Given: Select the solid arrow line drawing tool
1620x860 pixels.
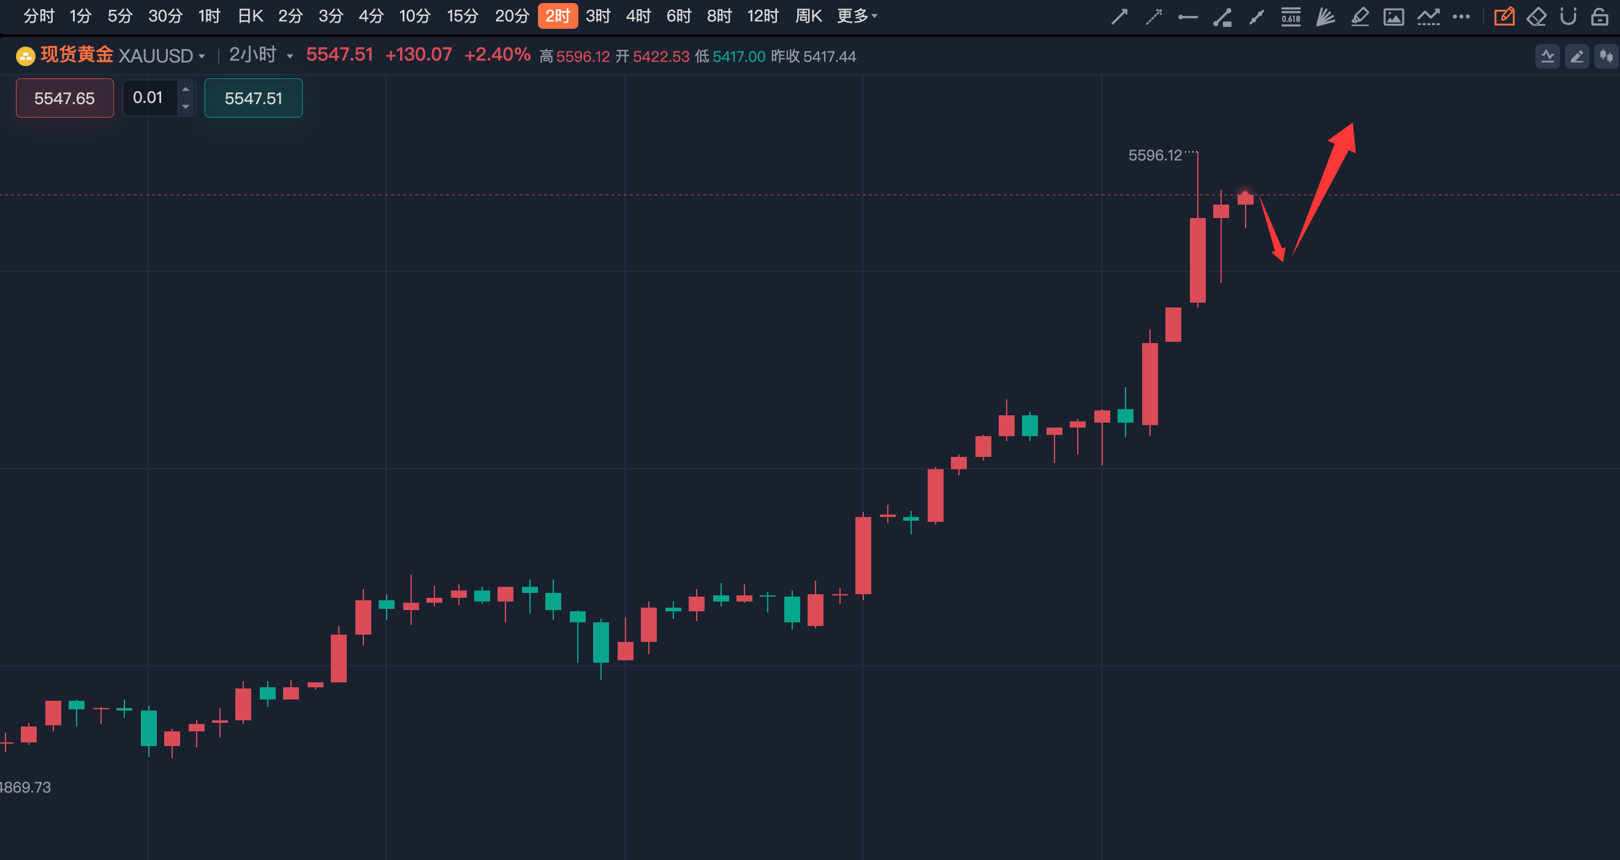Looking at the screenshot, I should (x=1119, y=17).
